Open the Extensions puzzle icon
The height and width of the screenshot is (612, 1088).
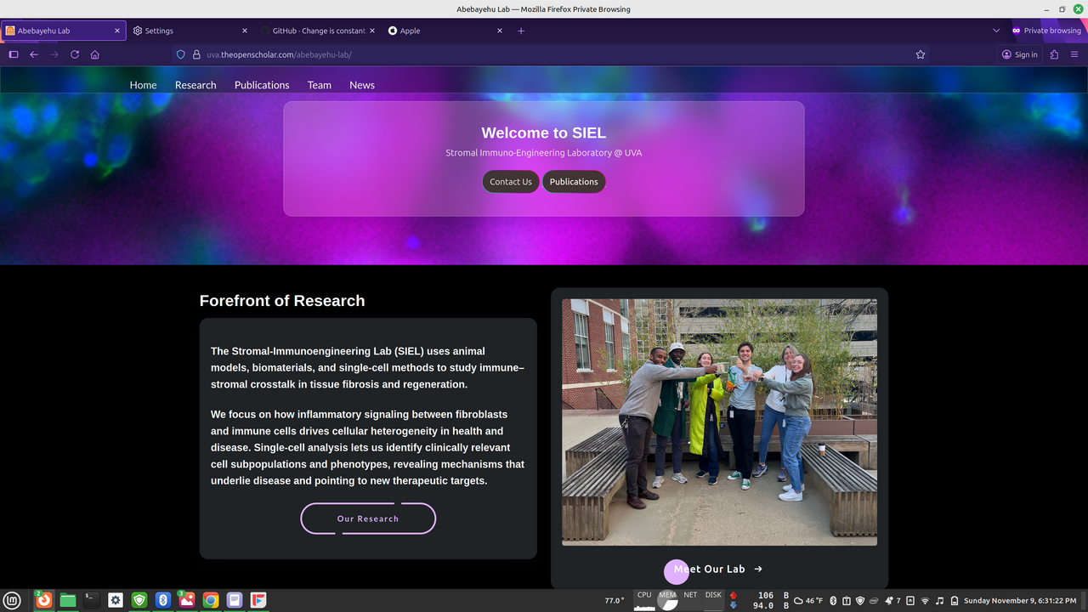pyautogui.click(x=1054, y=54)
